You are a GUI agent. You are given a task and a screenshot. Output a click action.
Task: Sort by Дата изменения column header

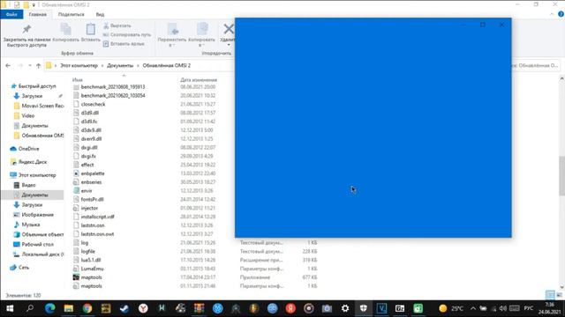coord(199,80)
